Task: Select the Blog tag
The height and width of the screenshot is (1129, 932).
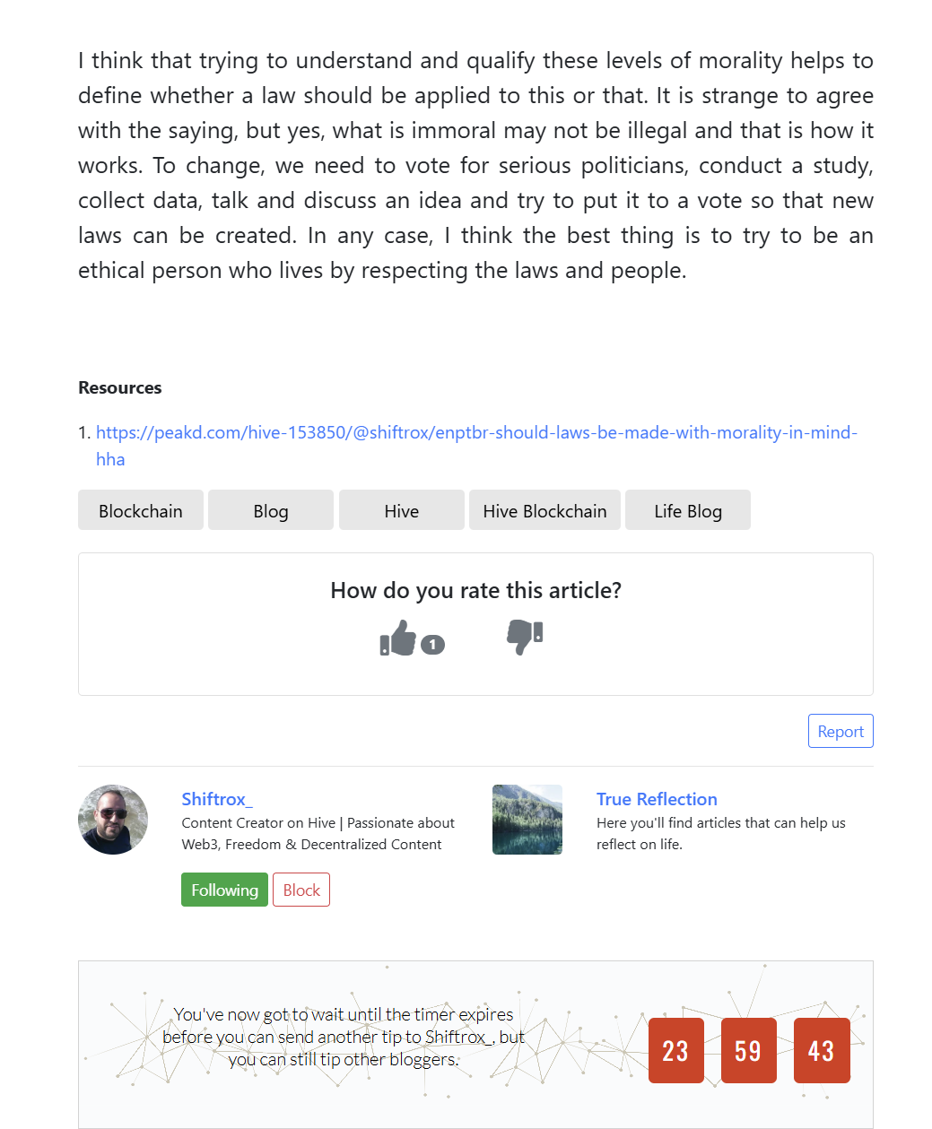Action: coord(271,510)
